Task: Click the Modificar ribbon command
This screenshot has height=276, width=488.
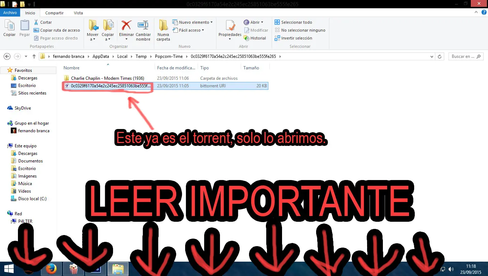Action: pyautogui.click(x=256, y=30)
